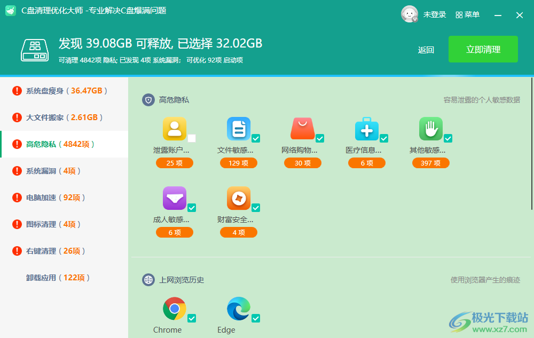Viewport: 534px width, 338px height.
Task: Open the 成人敏感 purple icon
Action: pos(174,198)
